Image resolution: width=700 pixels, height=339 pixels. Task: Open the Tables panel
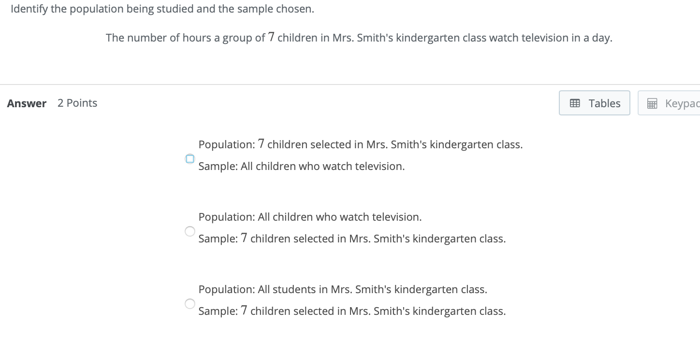(x=594, y=103)
